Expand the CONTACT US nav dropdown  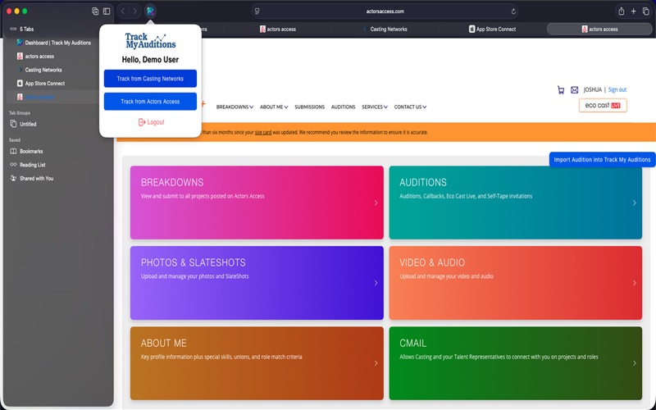[410, 107]
